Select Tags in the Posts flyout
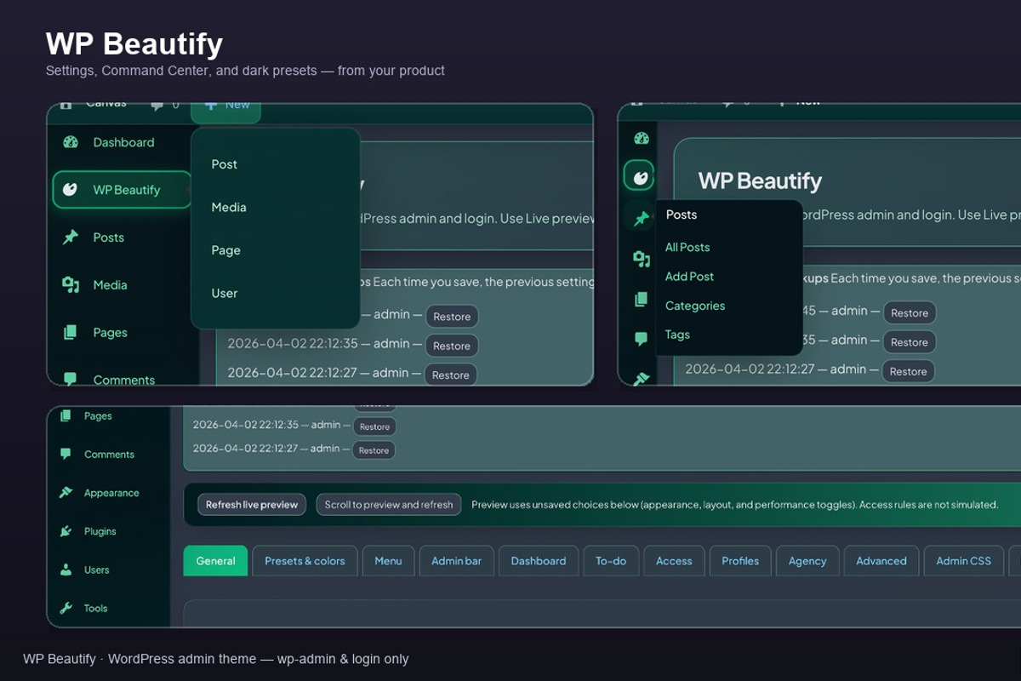This screenshot has height=681, width=1021. 677,335
